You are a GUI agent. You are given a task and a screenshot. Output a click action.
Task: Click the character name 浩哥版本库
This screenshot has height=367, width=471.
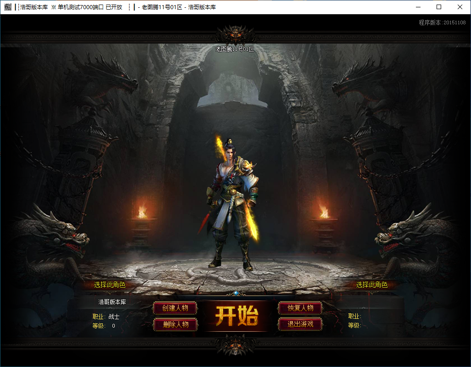112,302
